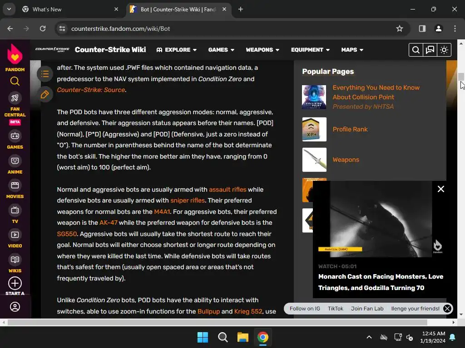Click the Weapons knife thumbnail
This screenshot has height=348, width=465.
(314, 160)
